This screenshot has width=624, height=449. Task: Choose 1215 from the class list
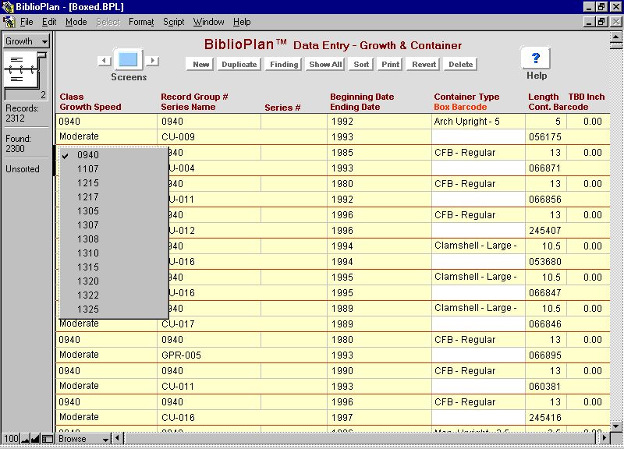[114, 183]
